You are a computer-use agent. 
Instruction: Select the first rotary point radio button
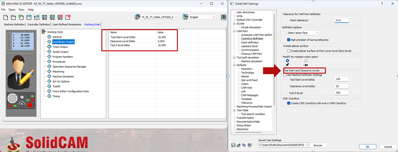(x=287, y=61)
